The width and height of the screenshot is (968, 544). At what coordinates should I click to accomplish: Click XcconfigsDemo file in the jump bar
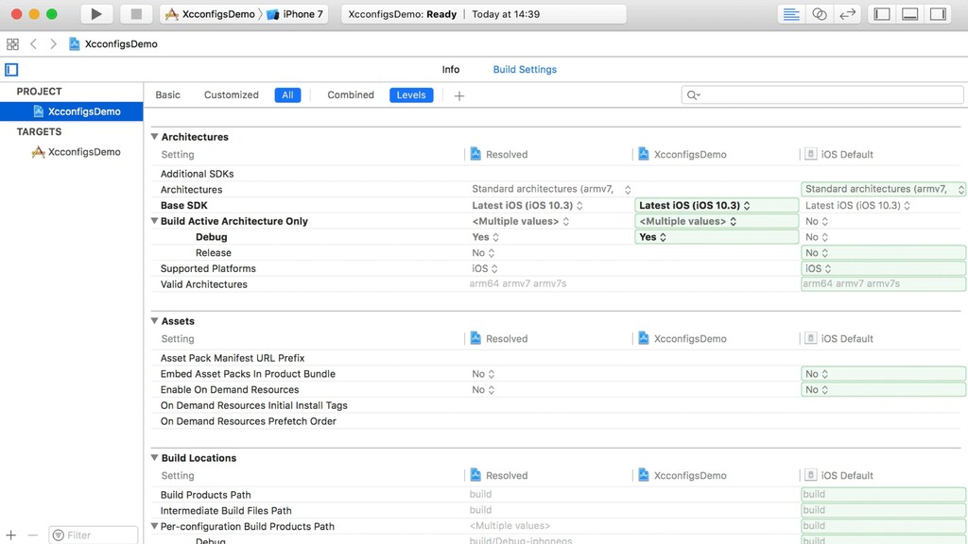[113, 43]
